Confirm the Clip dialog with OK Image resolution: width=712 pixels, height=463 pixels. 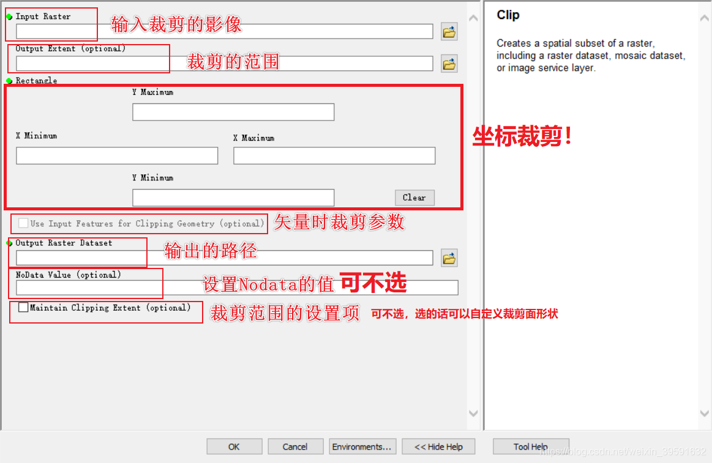pos(234,446)
